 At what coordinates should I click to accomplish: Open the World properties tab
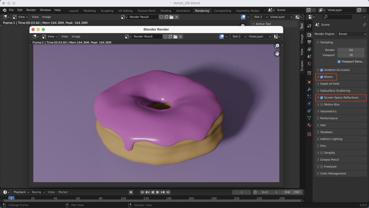(x=309, y=64)
